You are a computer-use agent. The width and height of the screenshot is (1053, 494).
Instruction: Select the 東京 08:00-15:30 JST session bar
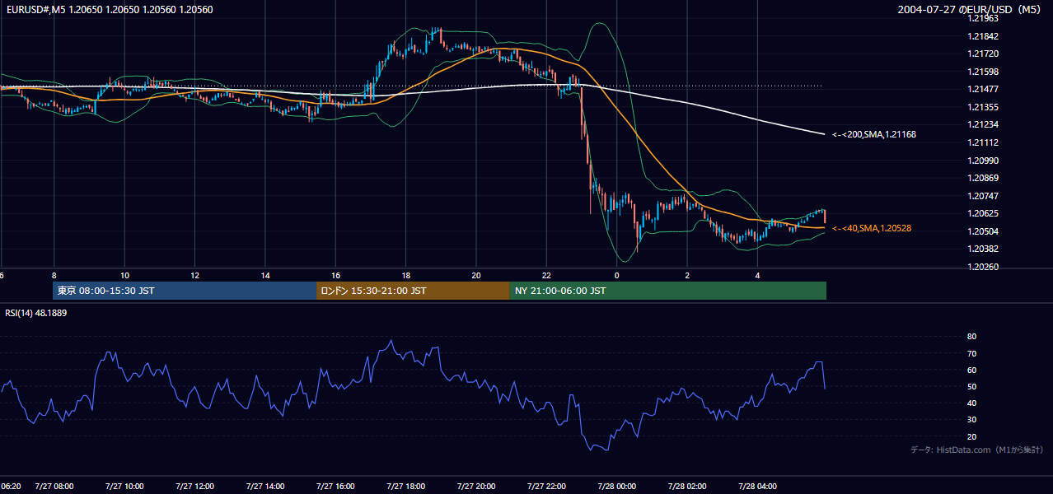(185, 291)
